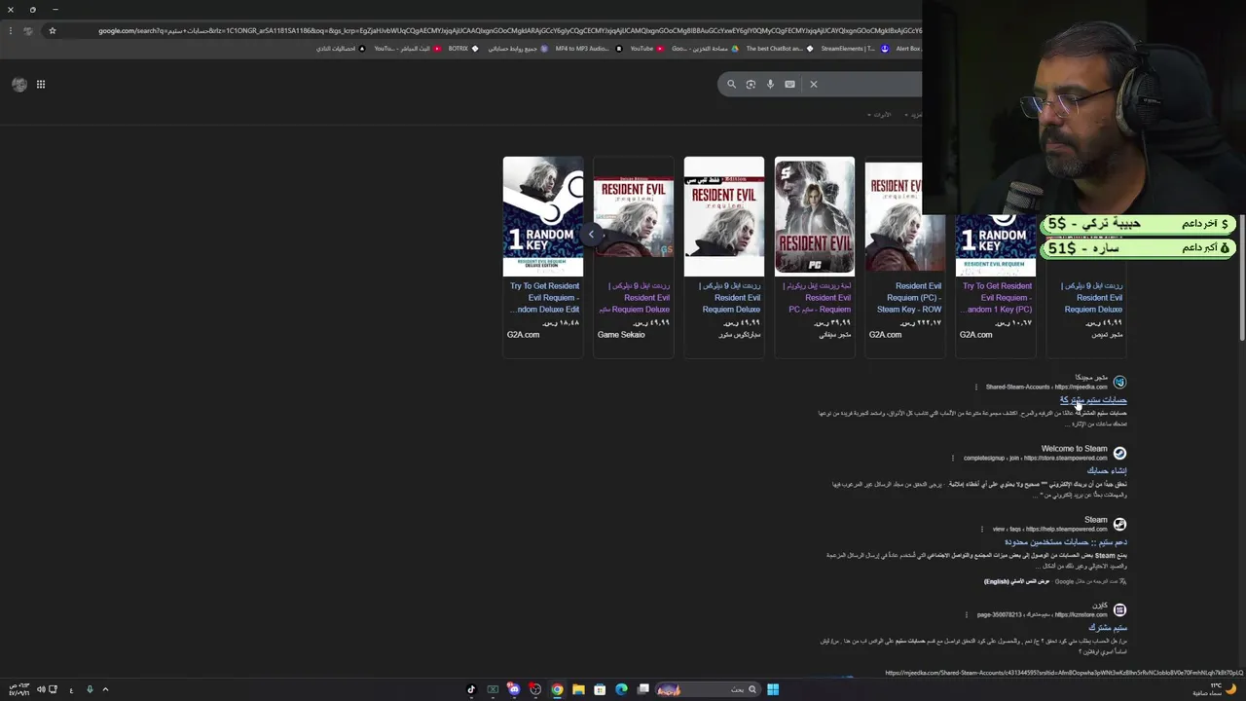Open the mjeedka site favicon result
The image size is (1246, 701).
[x=1119, y=383]
